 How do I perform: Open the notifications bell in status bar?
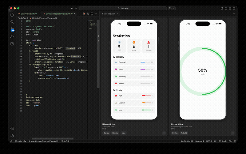[235, 141]
